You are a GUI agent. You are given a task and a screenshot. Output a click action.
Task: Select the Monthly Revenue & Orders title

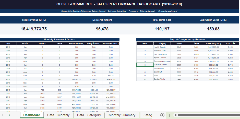(x=59, y=40)
